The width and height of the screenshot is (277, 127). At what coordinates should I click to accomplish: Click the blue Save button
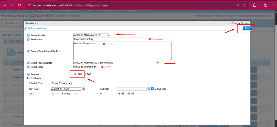(247, 28)
